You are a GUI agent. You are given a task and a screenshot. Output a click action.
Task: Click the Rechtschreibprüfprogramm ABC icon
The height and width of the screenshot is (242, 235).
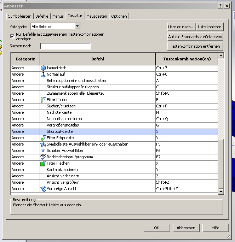tap(43, 157)
